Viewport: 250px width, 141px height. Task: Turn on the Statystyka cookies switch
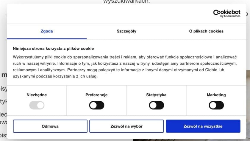pos(157,105)
